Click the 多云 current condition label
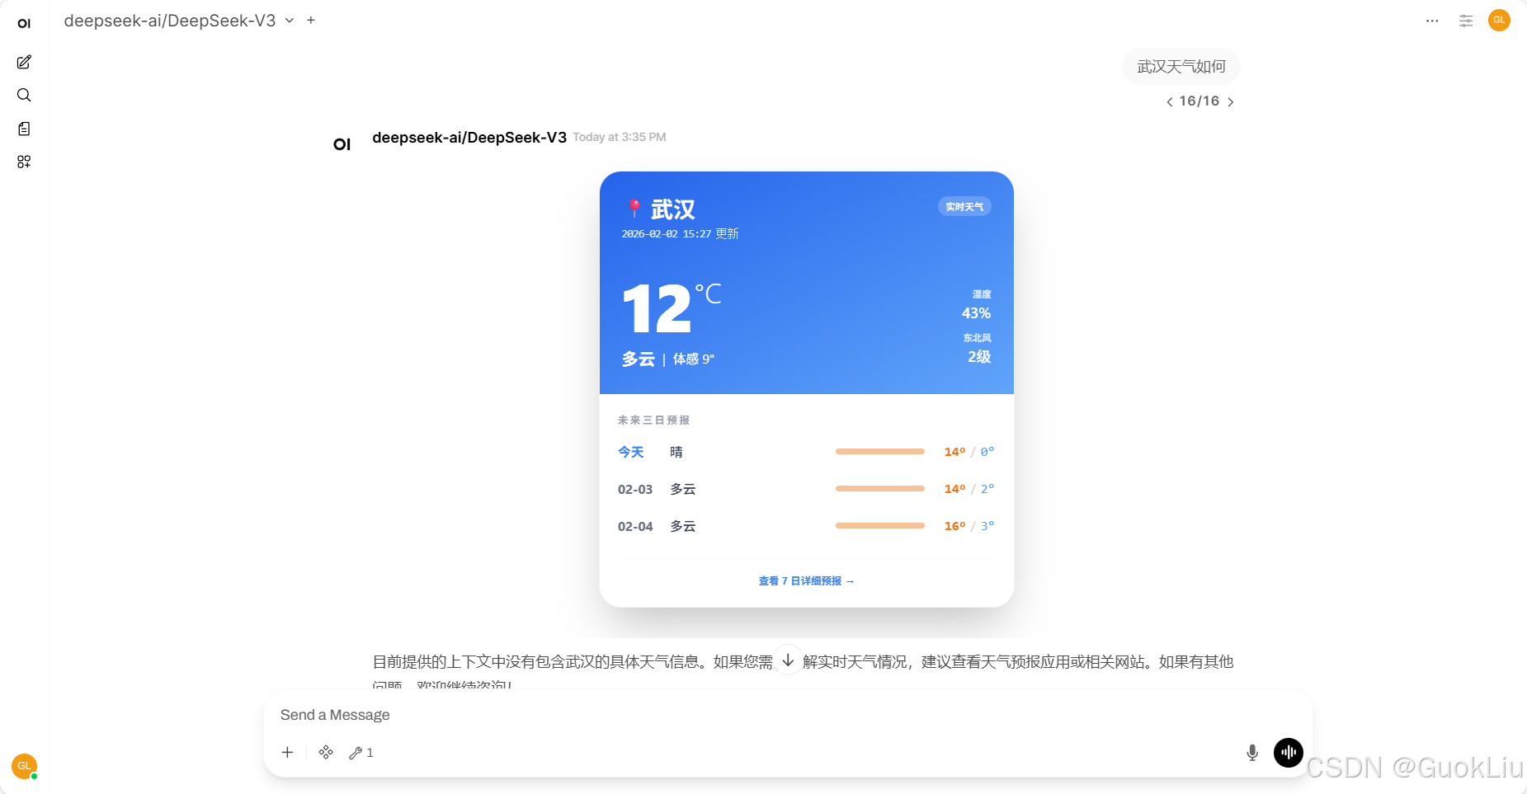Screen dimensions: 1527x794 click(639, 359)
